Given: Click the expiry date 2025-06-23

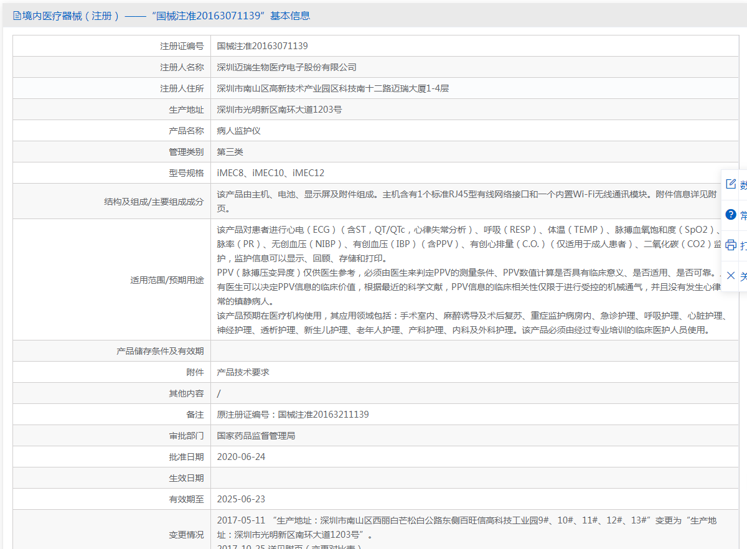Looking at the screenshot, I should tap(242, 499).
